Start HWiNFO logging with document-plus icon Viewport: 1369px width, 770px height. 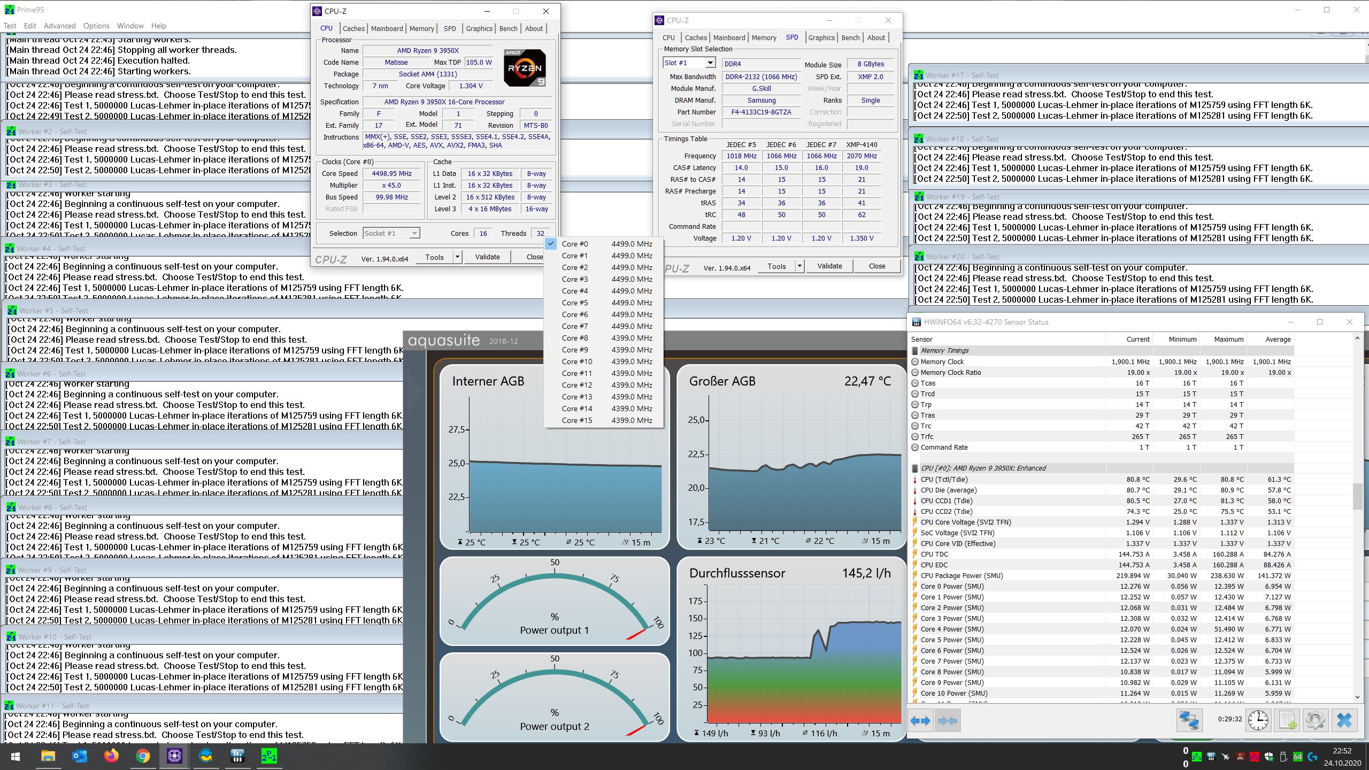tap(1287, 721)
